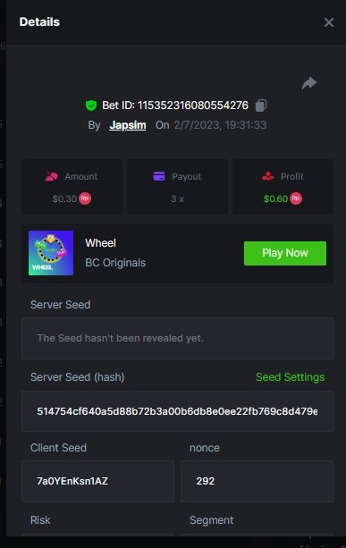Click the Amount wager icon

(x=52, y=176)
